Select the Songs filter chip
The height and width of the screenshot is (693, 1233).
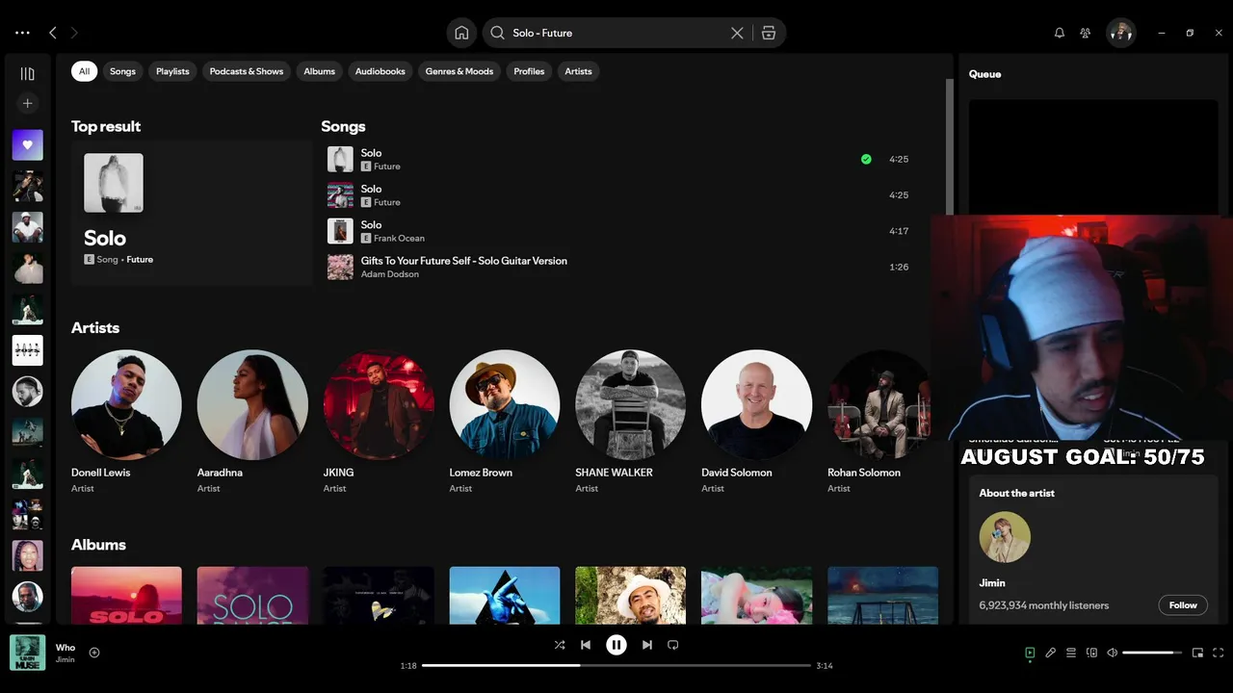pos(122,71)
